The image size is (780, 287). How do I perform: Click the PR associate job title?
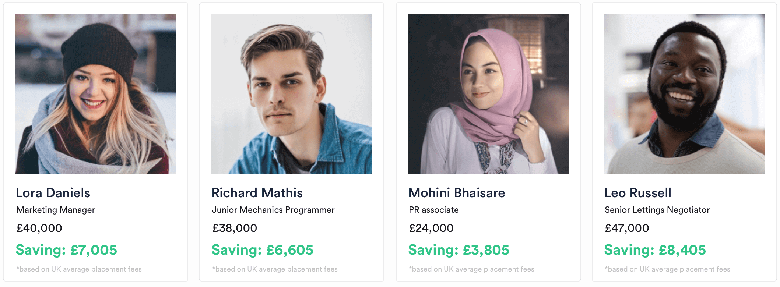pos(434,210)
